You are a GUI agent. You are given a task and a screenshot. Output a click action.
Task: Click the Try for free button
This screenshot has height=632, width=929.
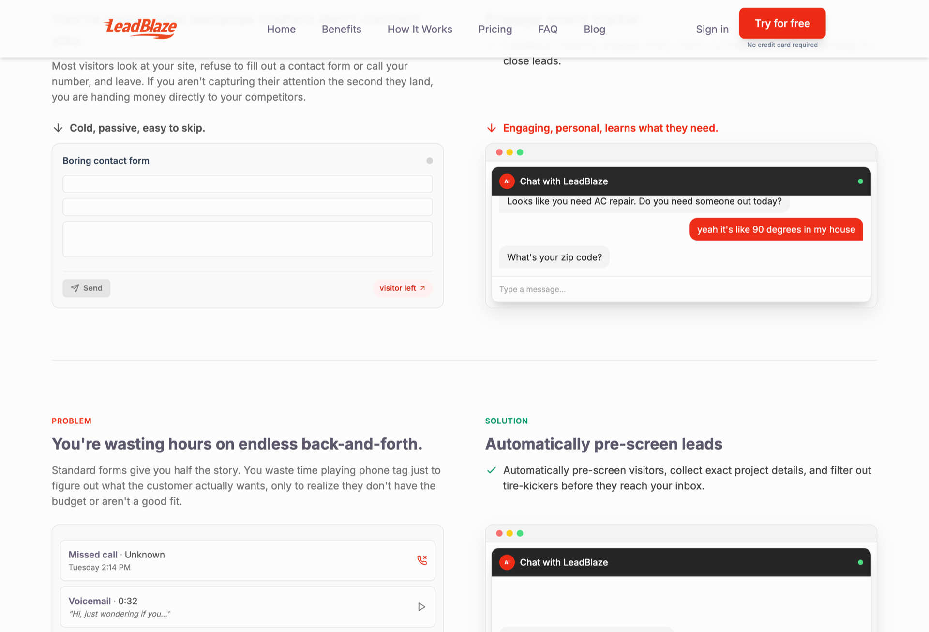pos(782,23)
